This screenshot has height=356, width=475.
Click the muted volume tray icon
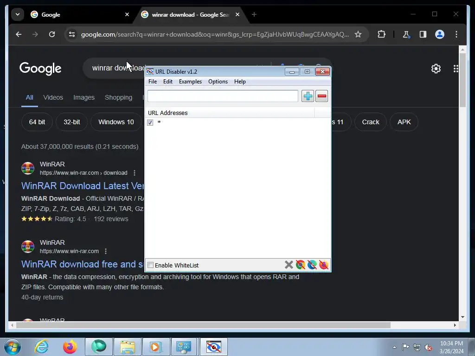(x=428, y=347)
